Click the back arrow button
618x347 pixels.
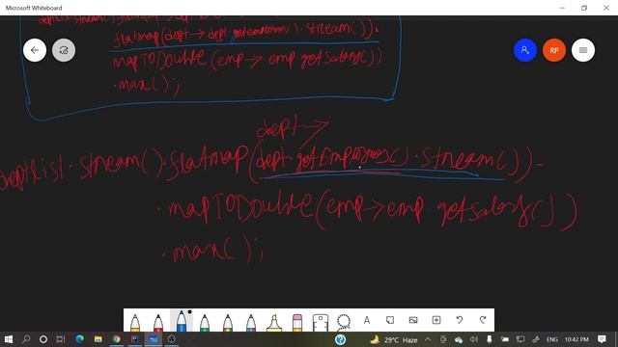35,50
